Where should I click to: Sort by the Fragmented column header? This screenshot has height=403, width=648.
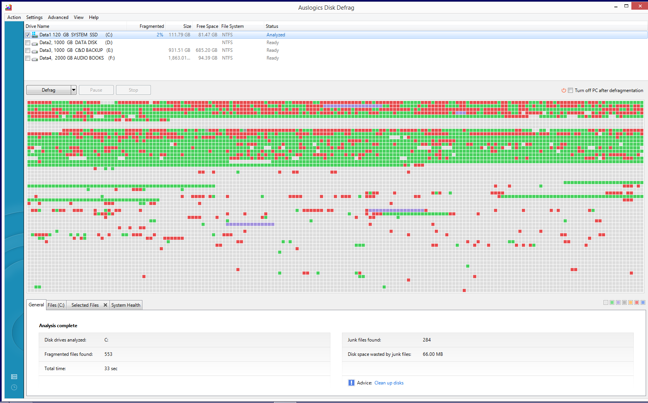pos(146,26)
